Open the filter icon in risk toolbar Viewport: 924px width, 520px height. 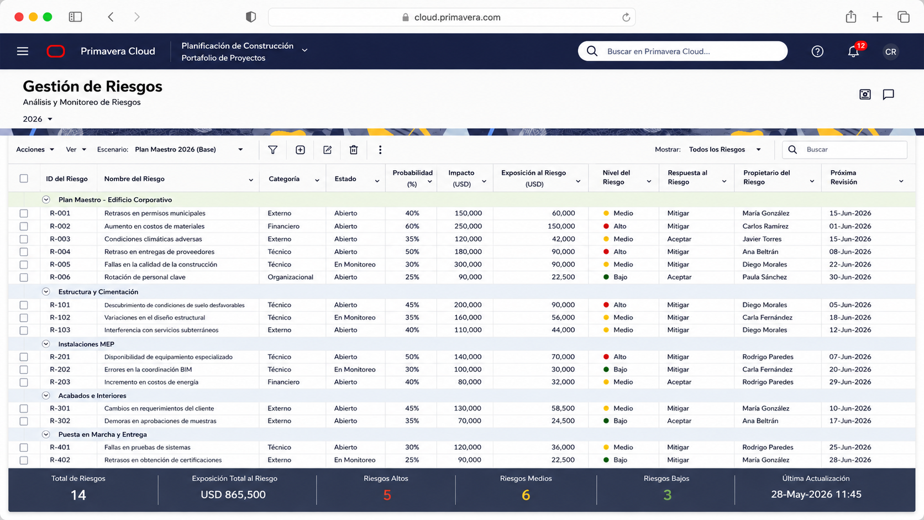click(272, 150)
